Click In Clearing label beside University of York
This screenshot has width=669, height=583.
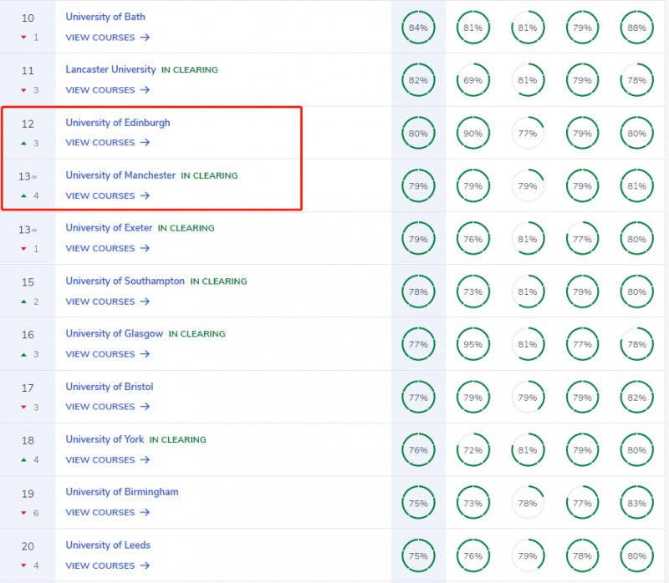coord(177,440)
